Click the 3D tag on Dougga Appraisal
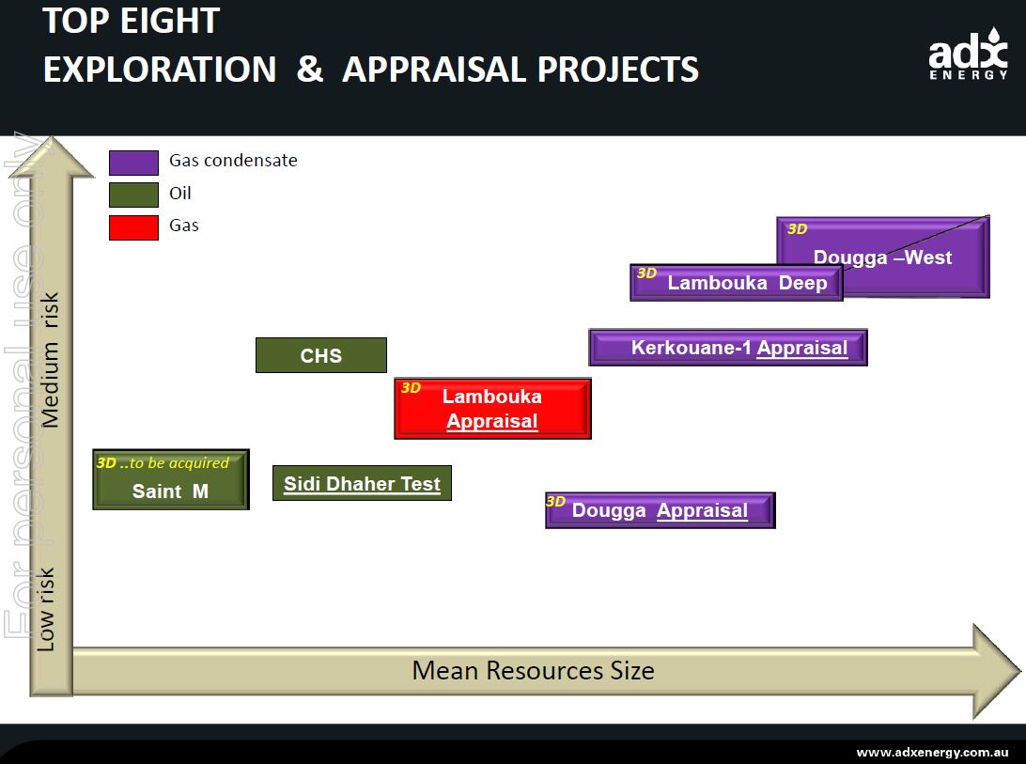Image resolution: width=1026 pixels, height=764 pixels. pyautogui.click(x=555, y=502)
